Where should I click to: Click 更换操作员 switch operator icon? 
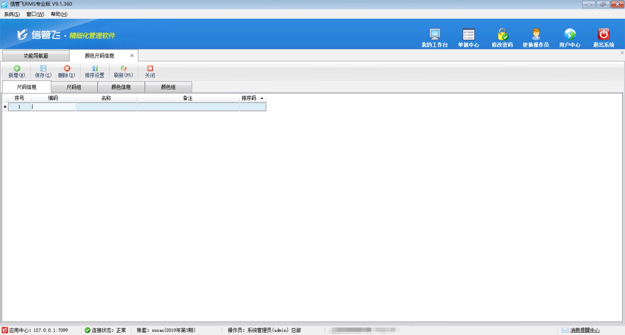536,34
